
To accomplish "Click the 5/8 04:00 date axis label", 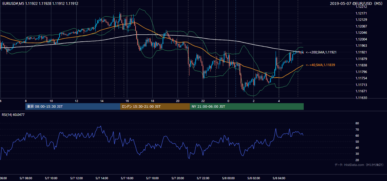I will 279,178.
